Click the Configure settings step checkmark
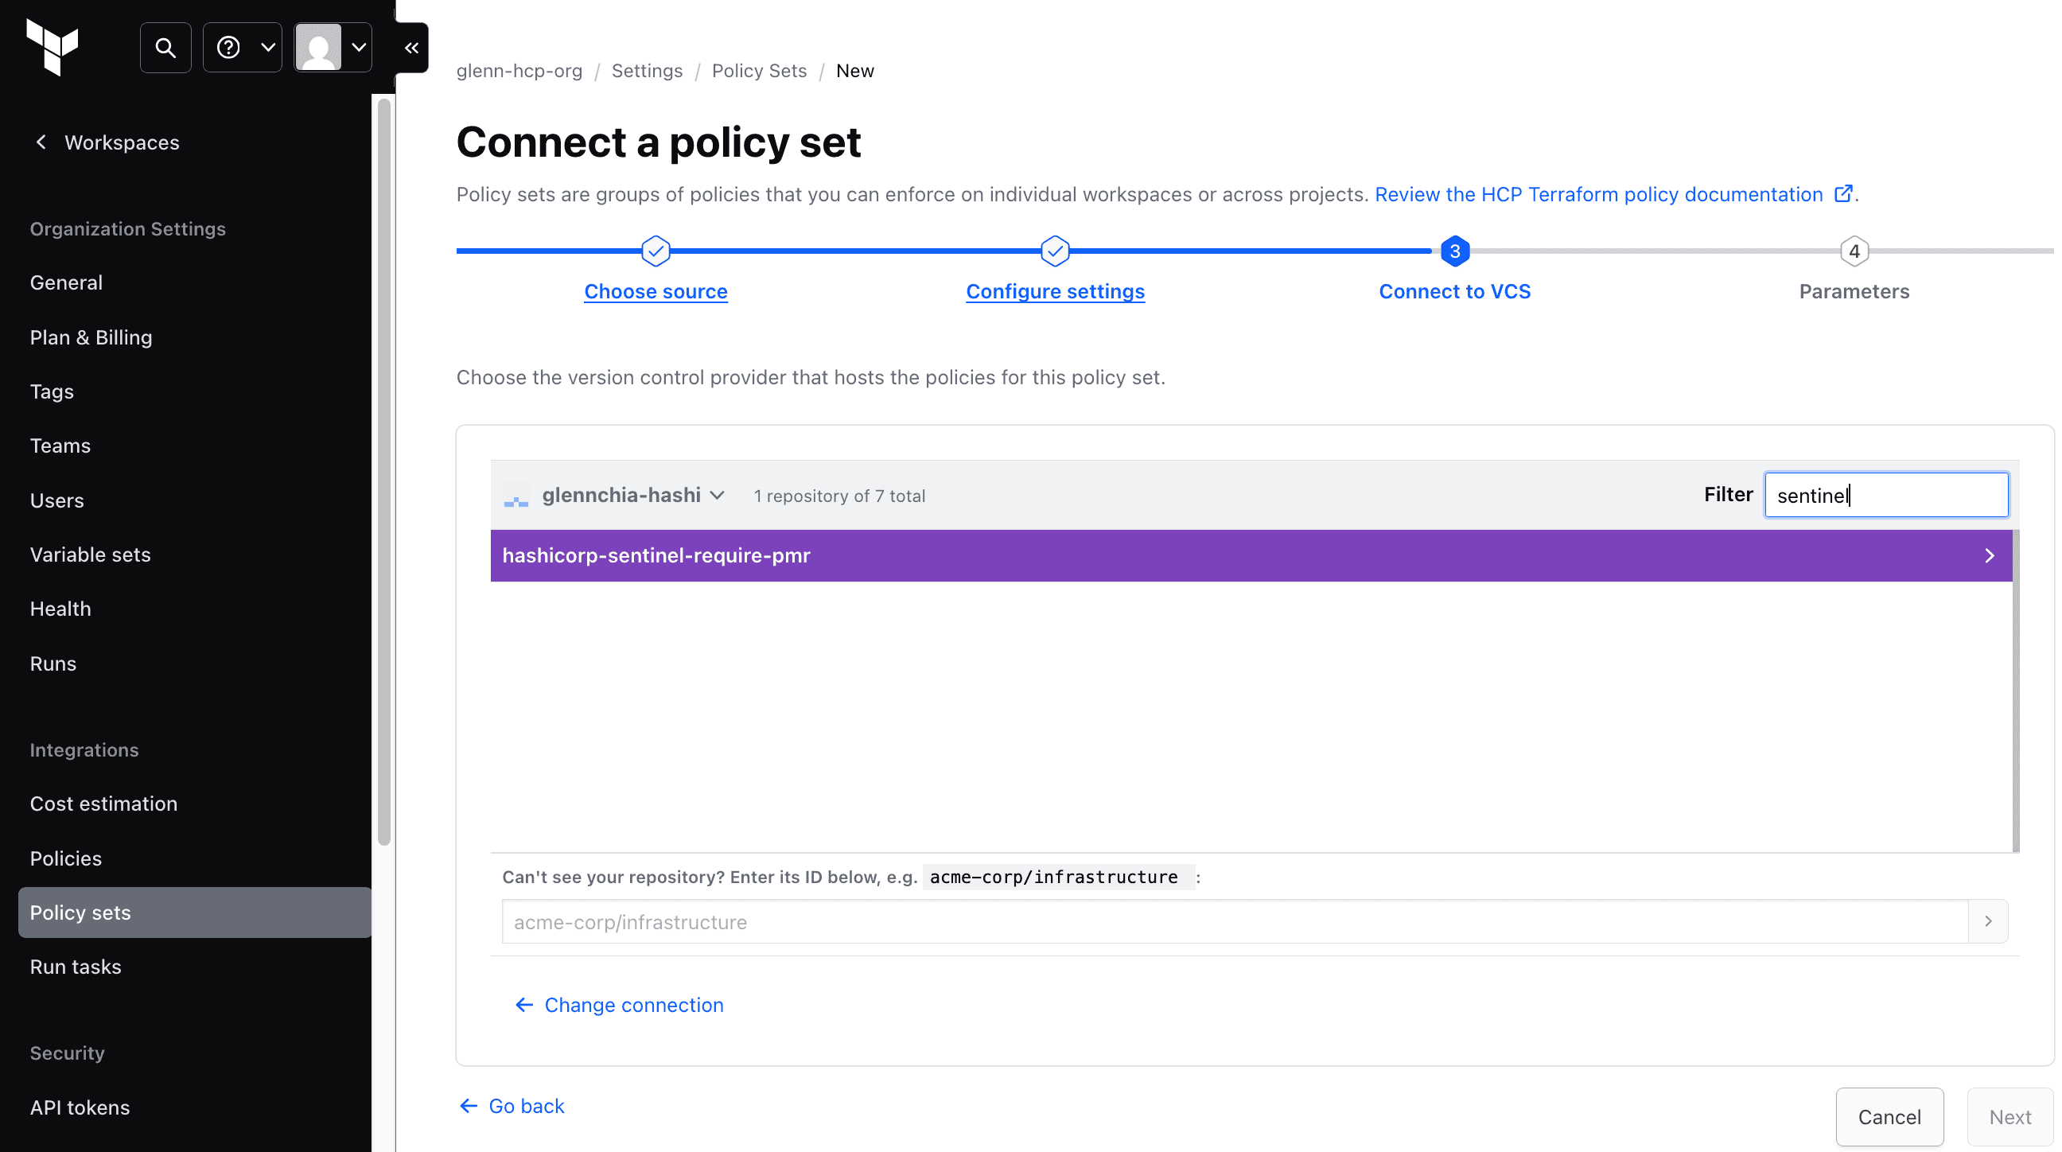Viewport: 2062px width, 1152px height. 1055,251
